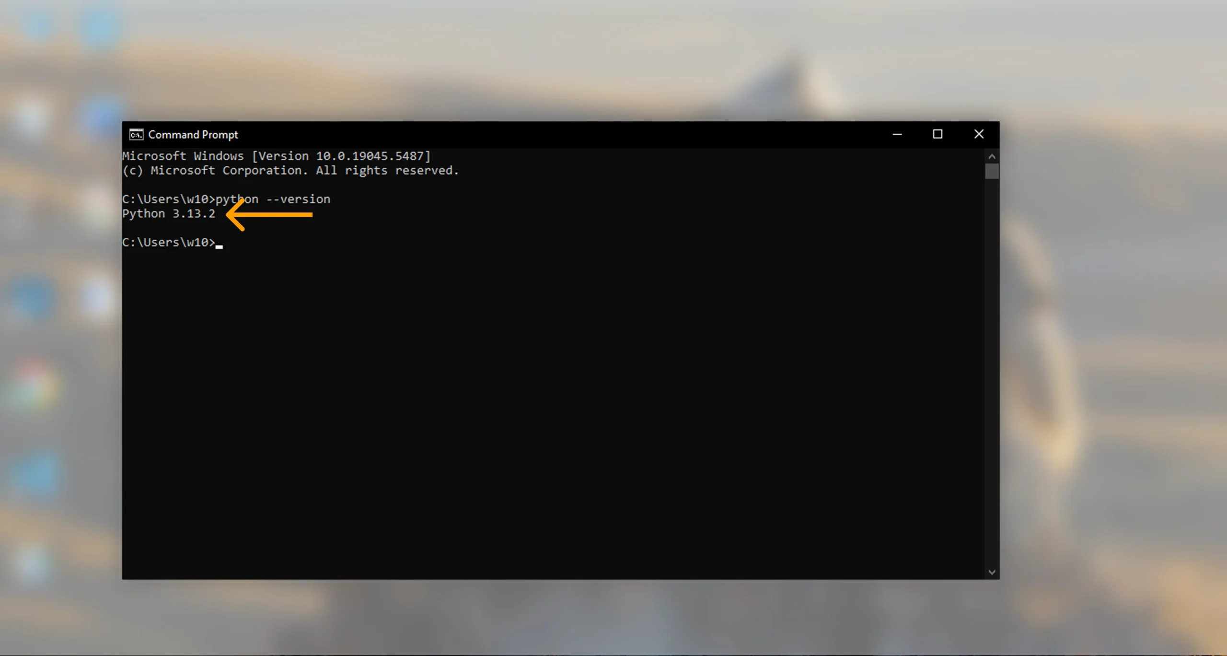Image resolution: width=1227 pixels, height=656 pixels.
Task: Click the scrollbar down arrow
Action: point(992,572)
